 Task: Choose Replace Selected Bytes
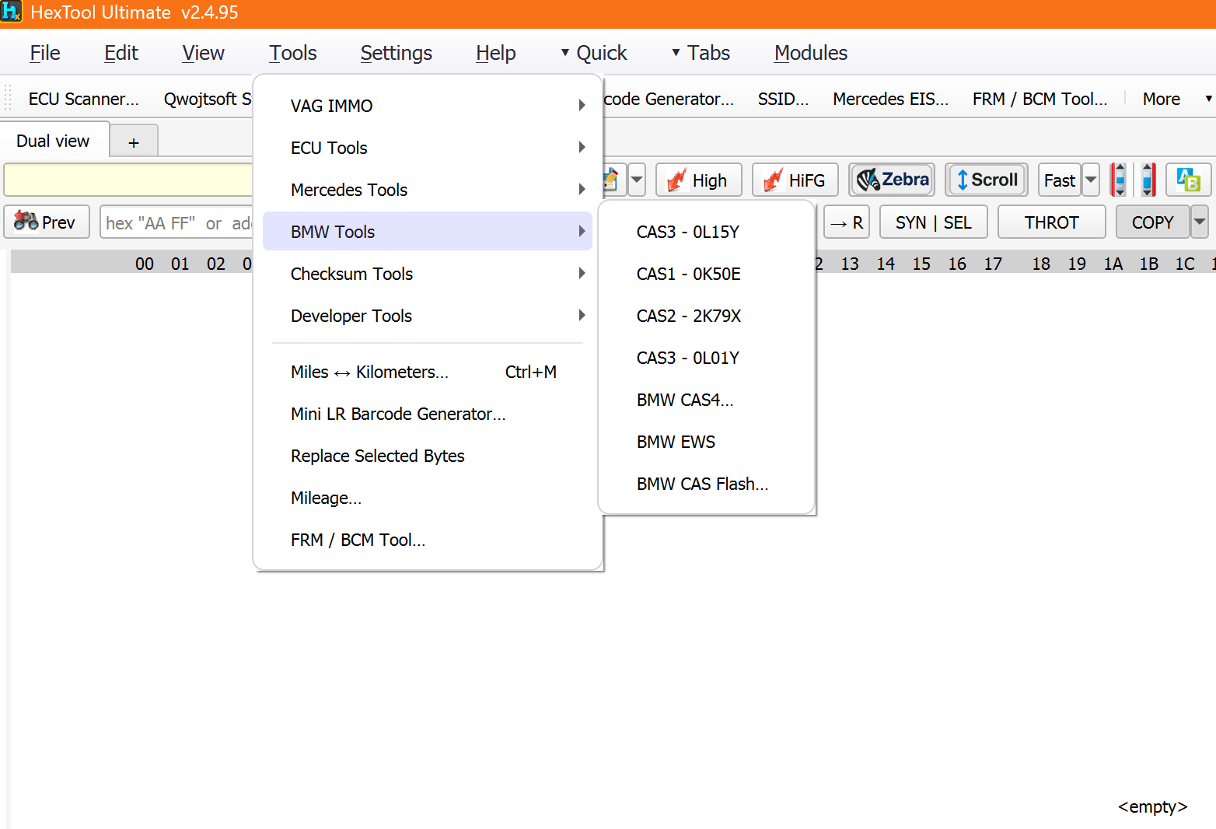428,455
